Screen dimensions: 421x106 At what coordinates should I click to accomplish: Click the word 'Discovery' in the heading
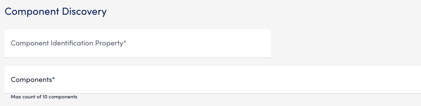[84, 12]
